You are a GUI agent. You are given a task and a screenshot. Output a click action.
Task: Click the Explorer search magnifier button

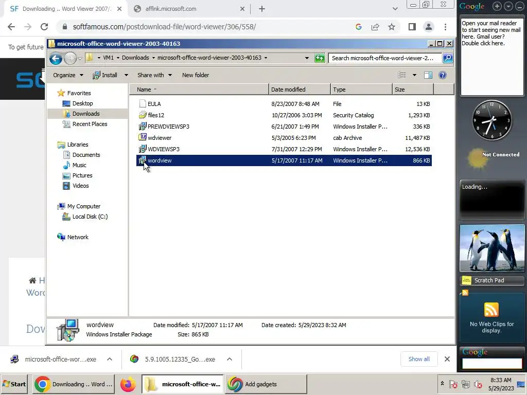click(x=448, y=58)
